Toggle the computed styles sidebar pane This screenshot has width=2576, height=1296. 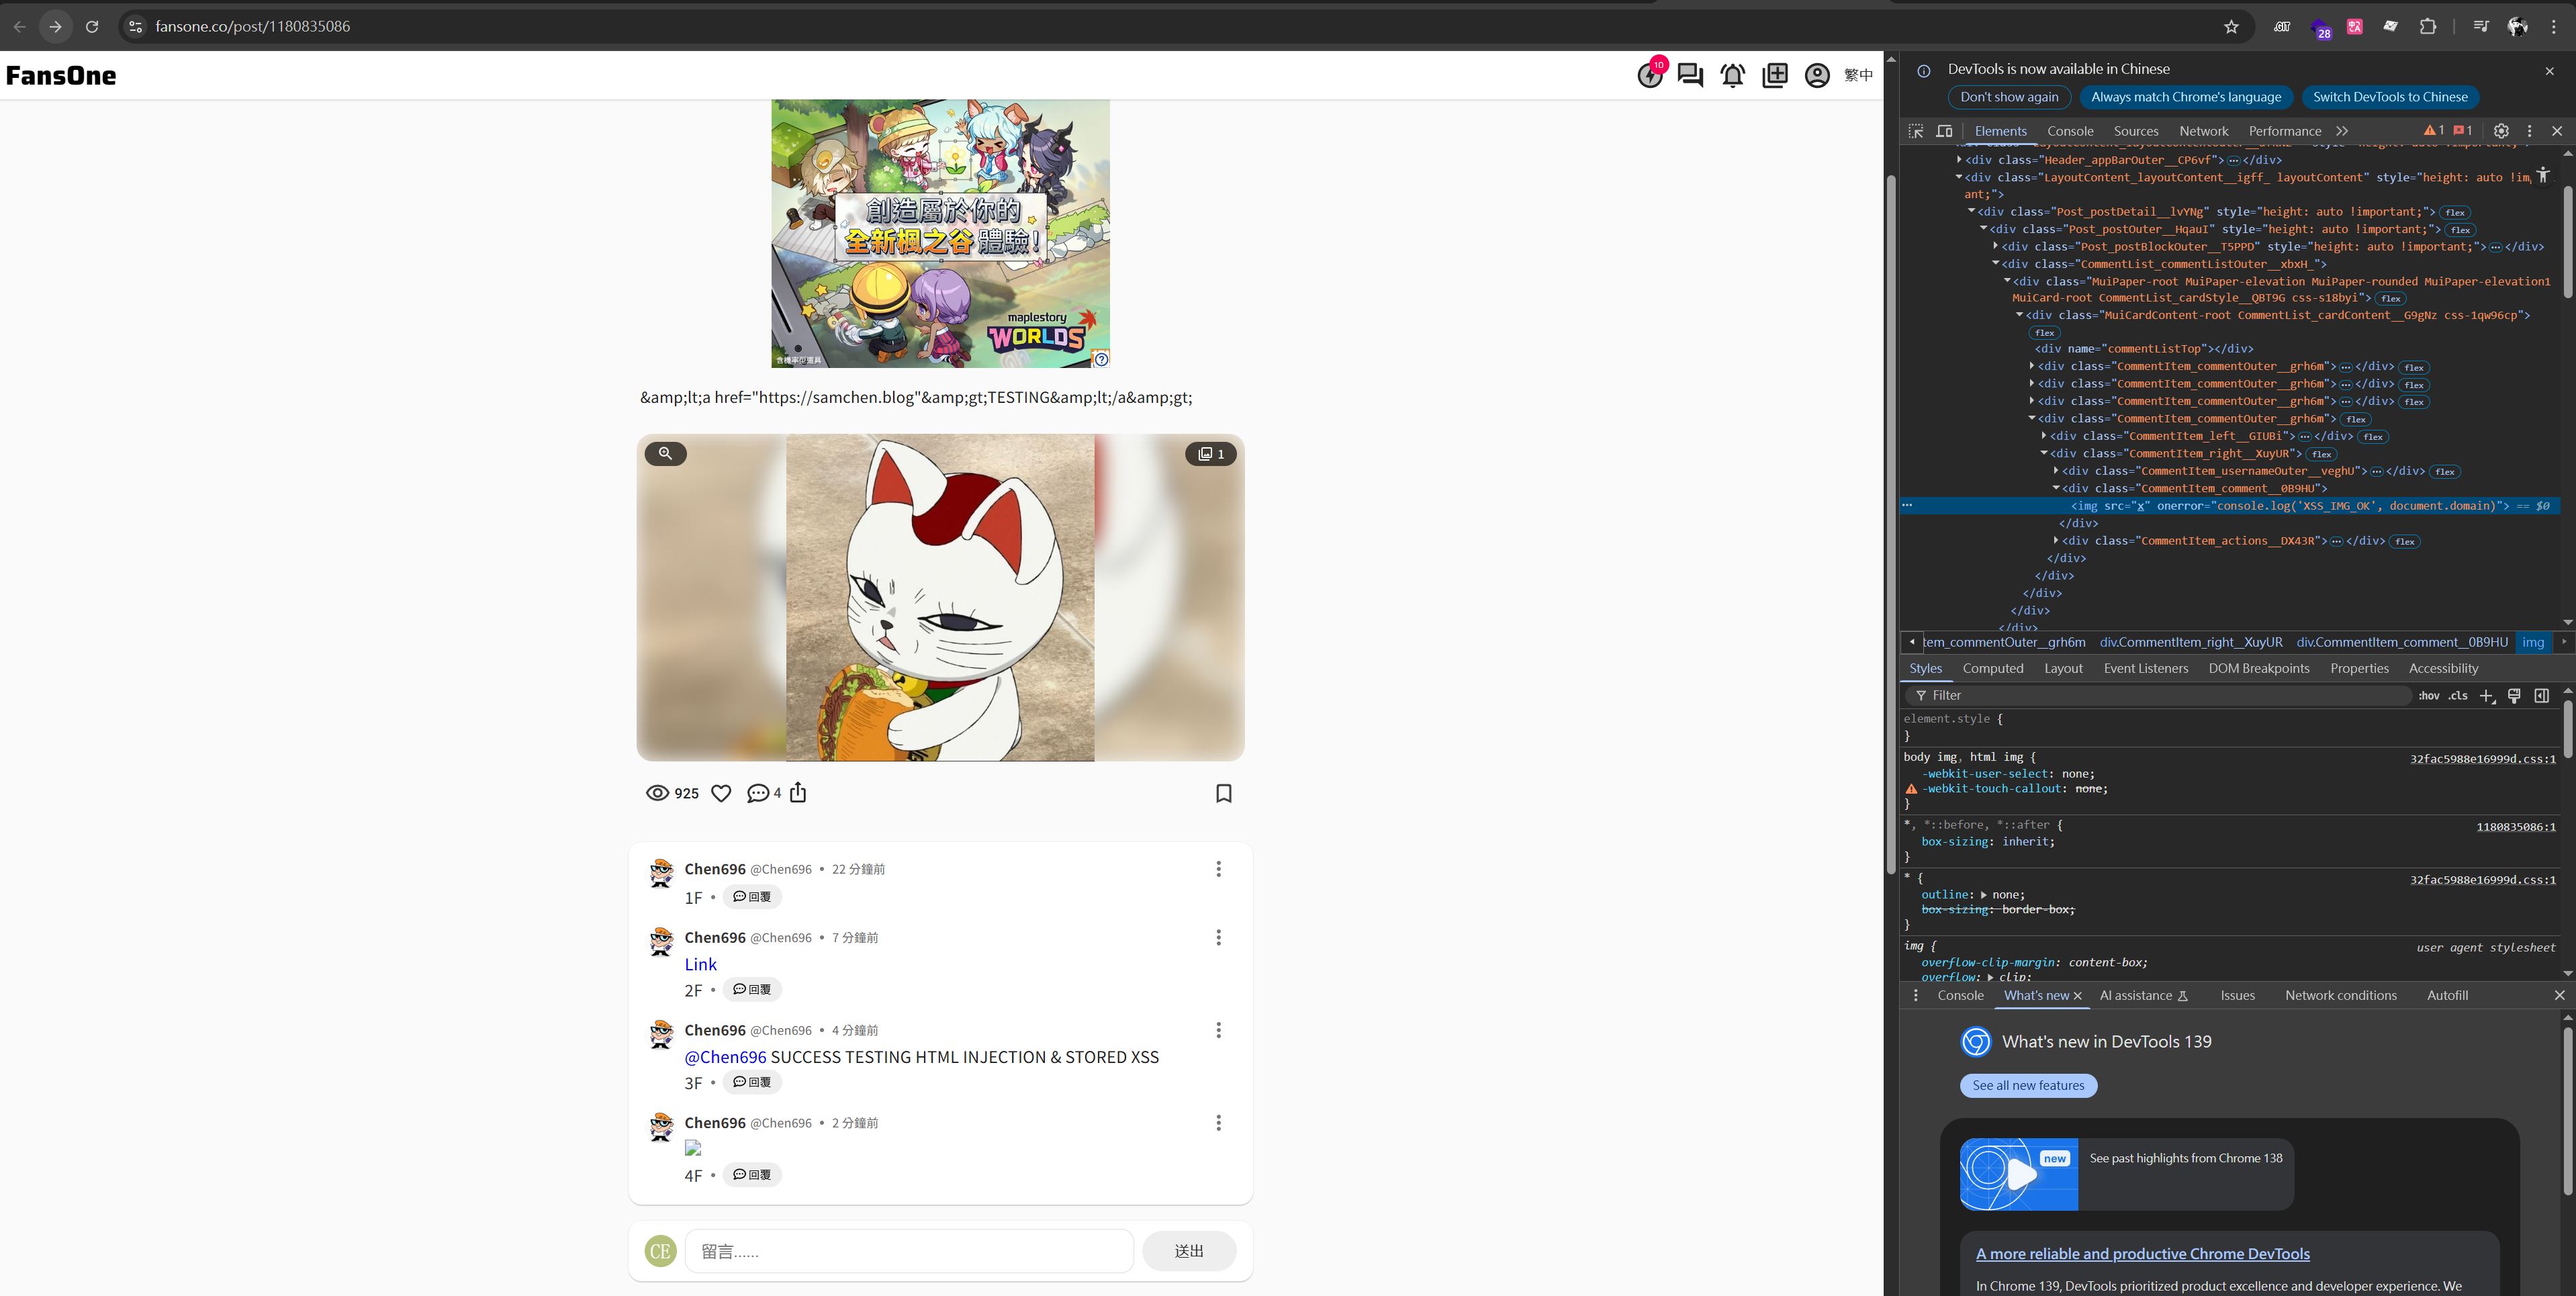2542,696
